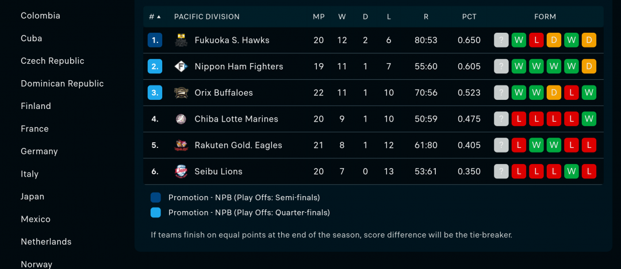This screenshot has height=269, width=621.
Task: Open the Rakuten Gold. Eagles team name
Action: pos(239,145)
